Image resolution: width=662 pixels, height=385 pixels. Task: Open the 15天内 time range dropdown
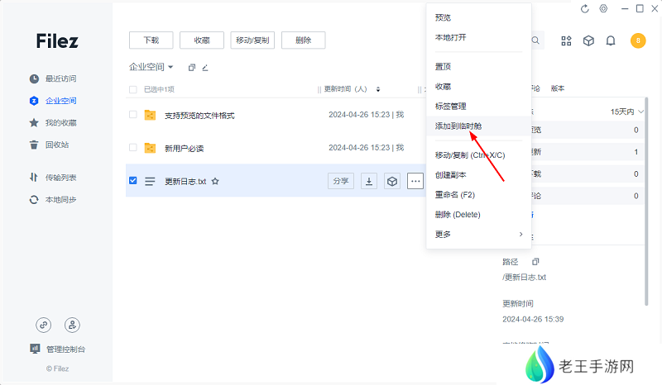[x=627, y=112]
